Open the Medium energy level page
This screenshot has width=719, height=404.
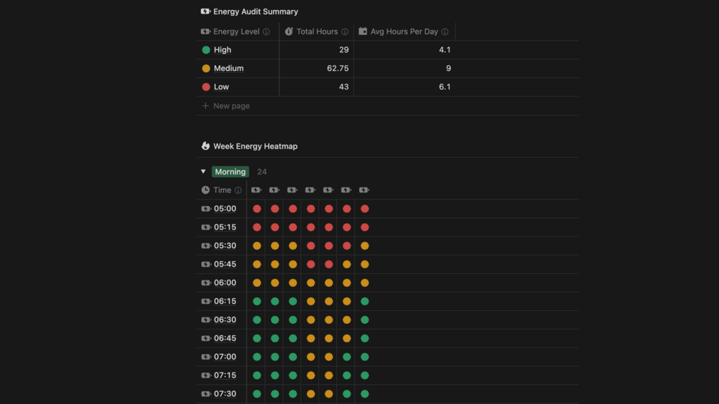click(x=228, y=69)
